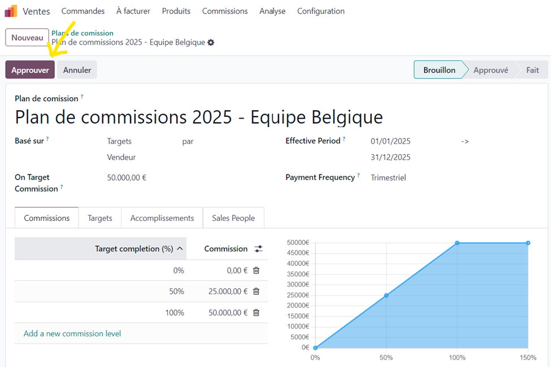Click chart data point at 100%
The width and height of the screenshot is (551, 367).
457,243
